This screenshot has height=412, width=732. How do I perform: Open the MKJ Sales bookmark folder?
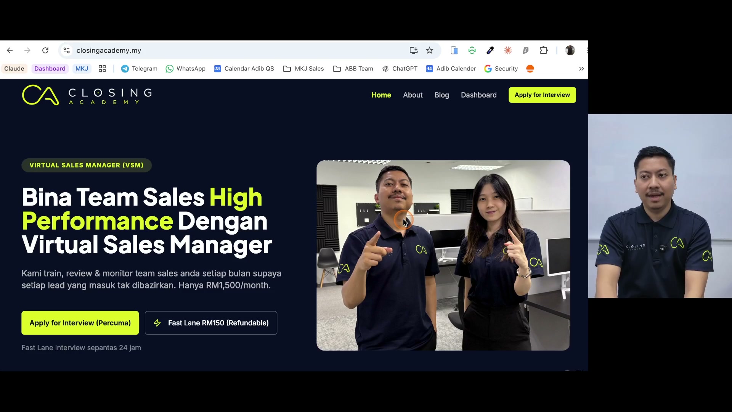pos(303,69)
